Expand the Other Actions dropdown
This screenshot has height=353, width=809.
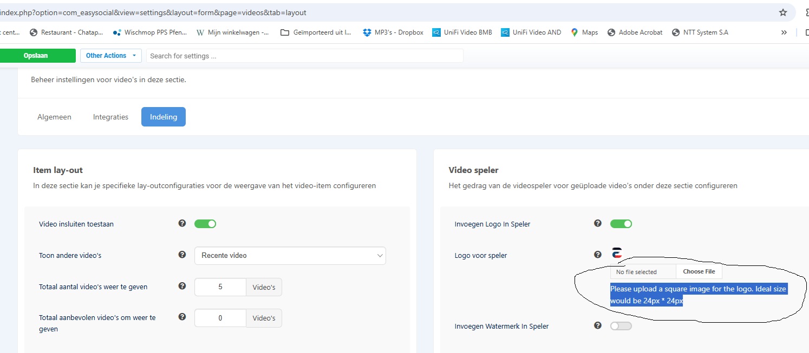[110, 56]
